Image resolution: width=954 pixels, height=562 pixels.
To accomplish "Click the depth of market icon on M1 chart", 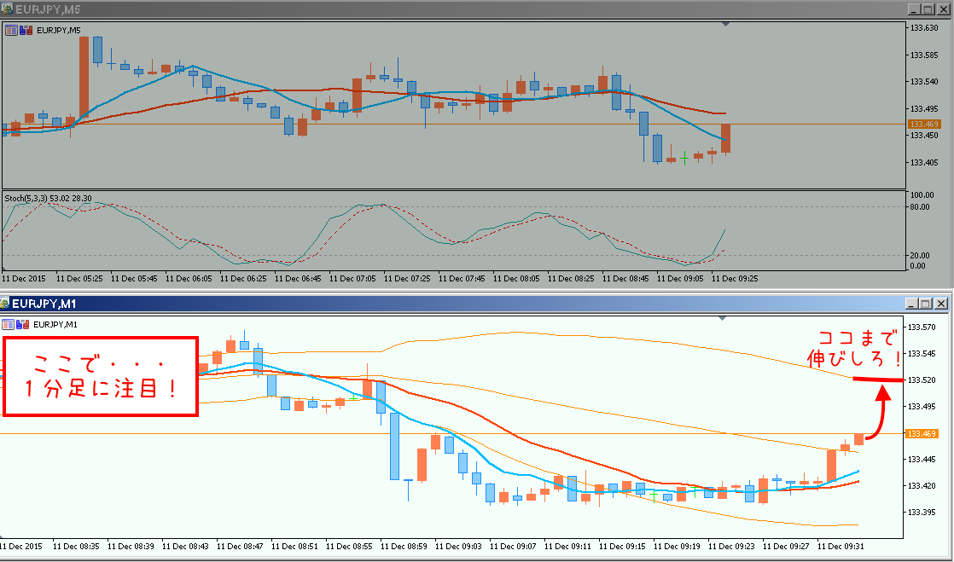I will pos(23,324).
